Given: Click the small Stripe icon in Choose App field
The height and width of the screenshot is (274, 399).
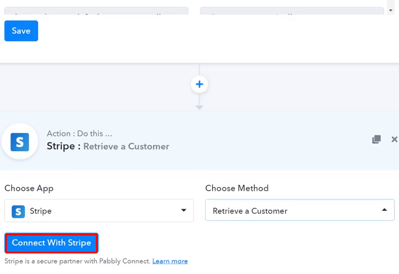Looking at the screenshot, I should pos(18,211).
